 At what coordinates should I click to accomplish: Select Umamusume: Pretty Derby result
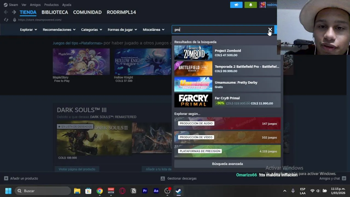[227, 84]
